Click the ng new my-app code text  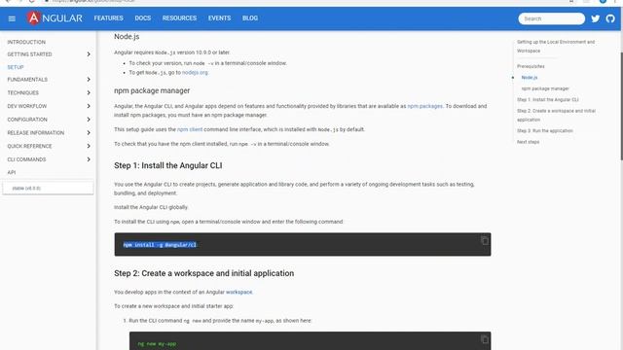[x=157, y=344]
